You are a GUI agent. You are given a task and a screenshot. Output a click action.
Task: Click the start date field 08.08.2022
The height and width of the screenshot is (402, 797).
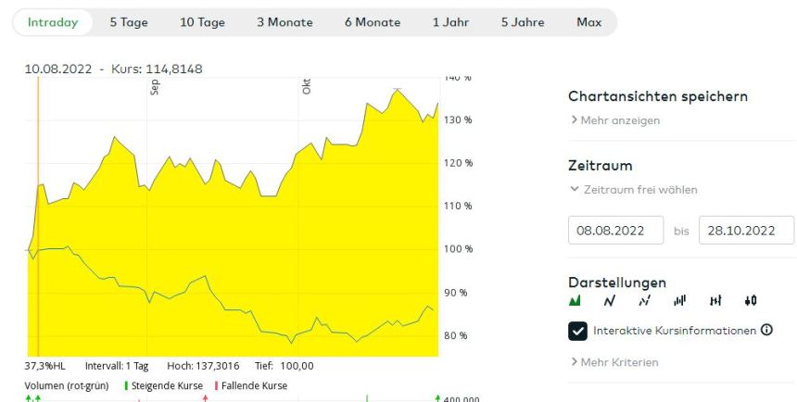[x=616, y=230]
